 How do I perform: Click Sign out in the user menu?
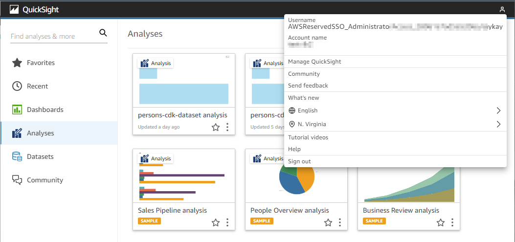coord(395,161)
